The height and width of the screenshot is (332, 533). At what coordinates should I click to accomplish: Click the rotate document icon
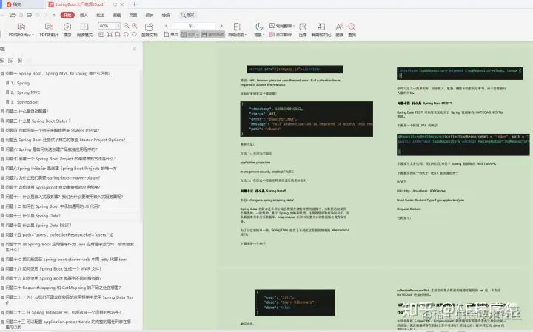tap(150, 27)
